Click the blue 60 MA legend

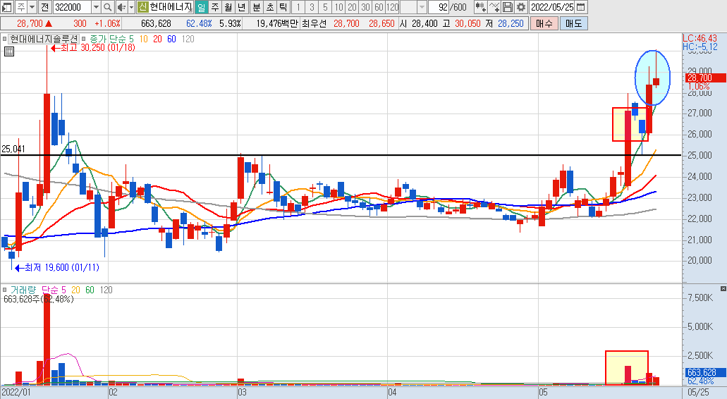click(x=171, y=39)
